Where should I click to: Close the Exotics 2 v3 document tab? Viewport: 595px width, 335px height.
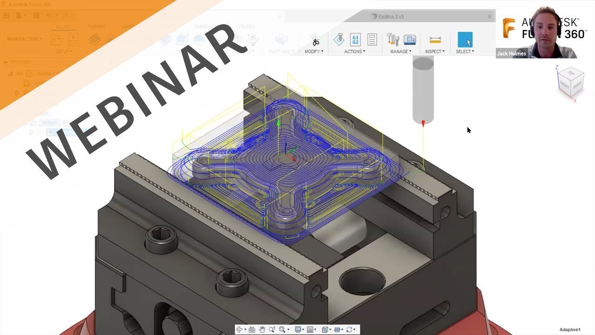pos(489,16)
